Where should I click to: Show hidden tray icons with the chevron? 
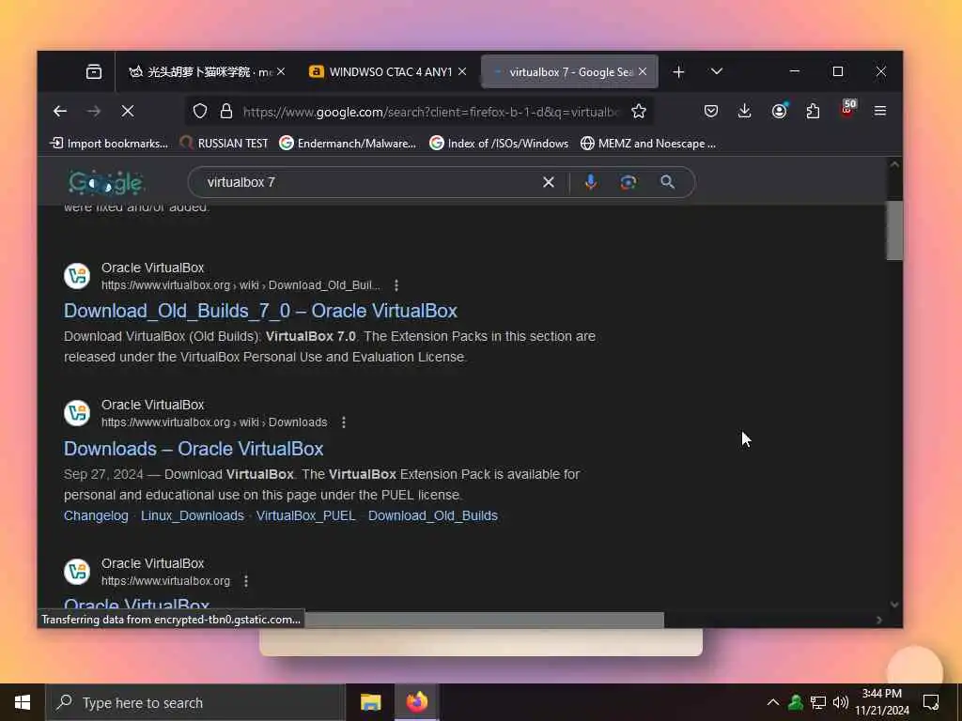click(x=773, y=702)
